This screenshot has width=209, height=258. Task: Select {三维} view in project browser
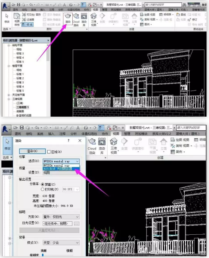click(x=20, y=103)
